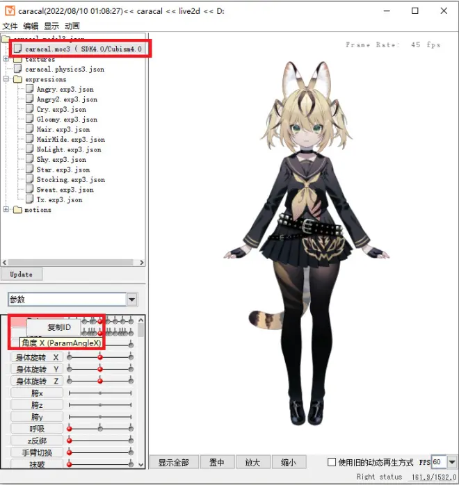The width and height of the screenshot is (459, 485).
Task: Click the 身体旋转 Y parameter button
Action: (37, 370)
